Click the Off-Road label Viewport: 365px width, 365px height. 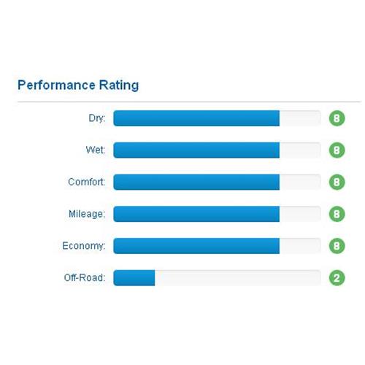click(x=85, y=277)
